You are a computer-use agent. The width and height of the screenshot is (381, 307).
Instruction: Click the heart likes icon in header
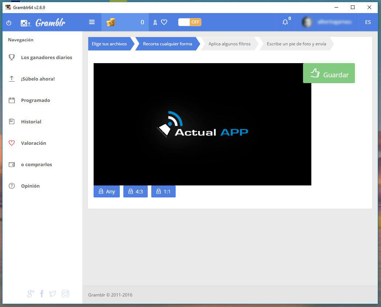coord(164,22)
